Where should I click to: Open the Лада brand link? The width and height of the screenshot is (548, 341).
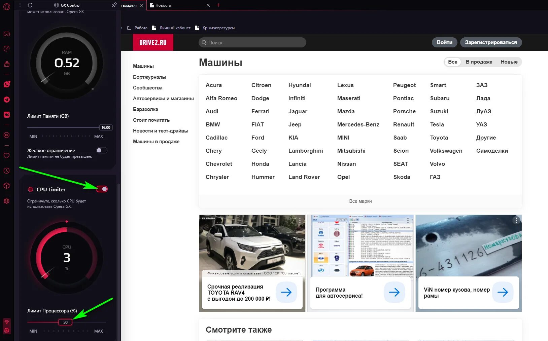pos(483,98)
